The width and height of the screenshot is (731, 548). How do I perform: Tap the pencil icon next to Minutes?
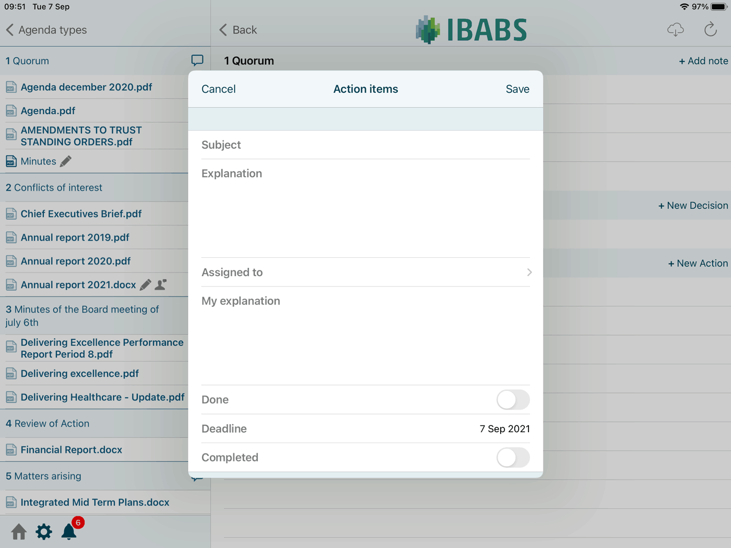tap(66, 161)
